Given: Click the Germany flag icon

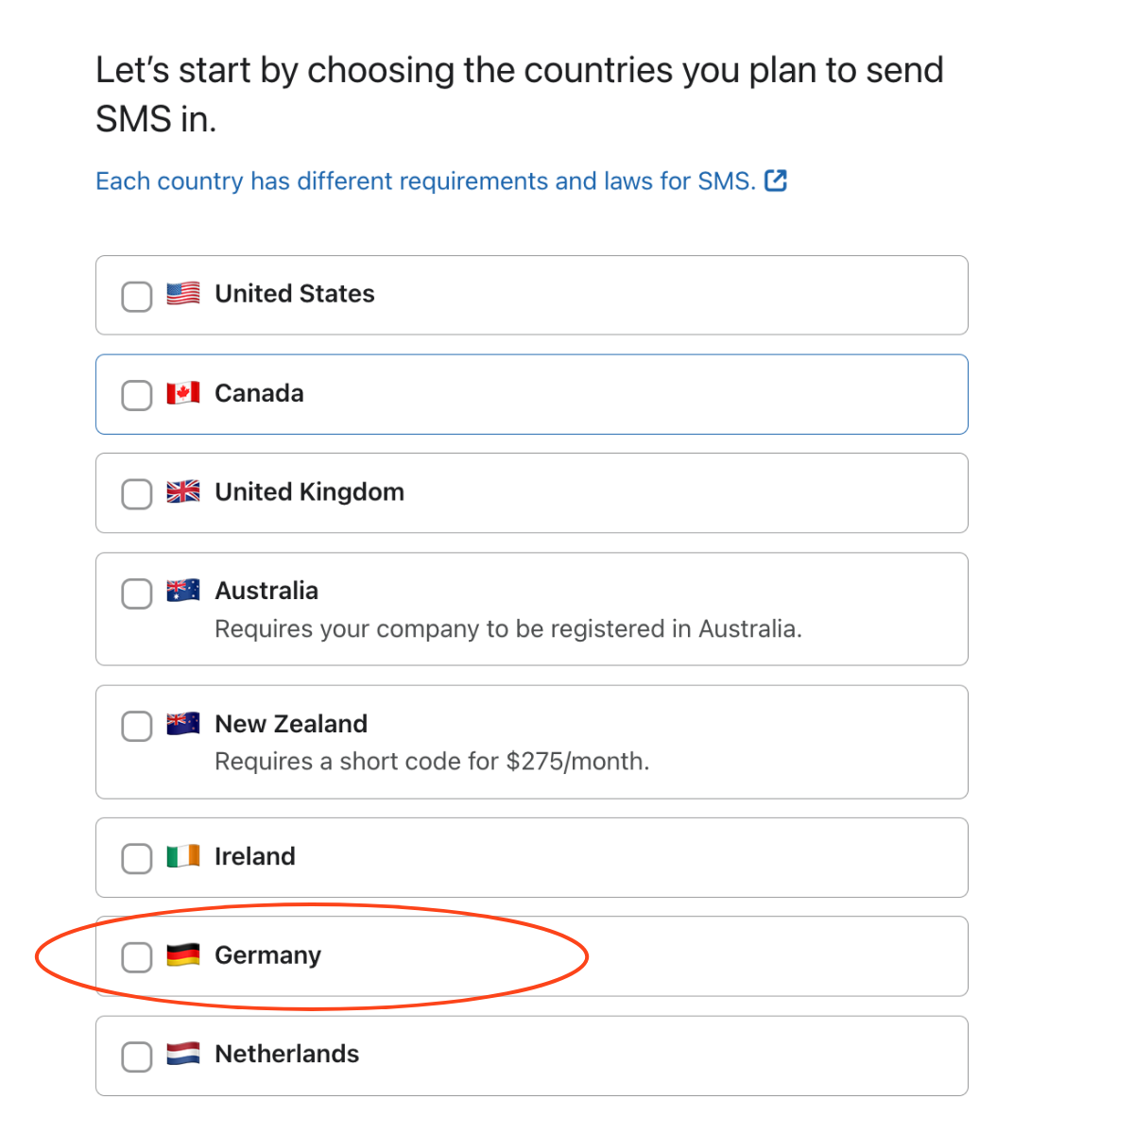Looking at the screenshot, I should pos(183,955).
